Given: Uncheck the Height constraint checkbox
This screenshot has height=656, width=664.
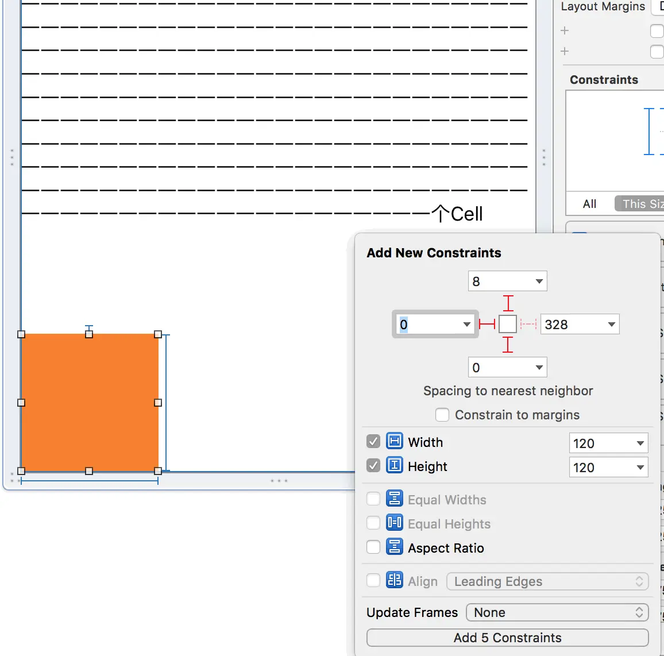Looking at the screenshot, I should [373, 465].
